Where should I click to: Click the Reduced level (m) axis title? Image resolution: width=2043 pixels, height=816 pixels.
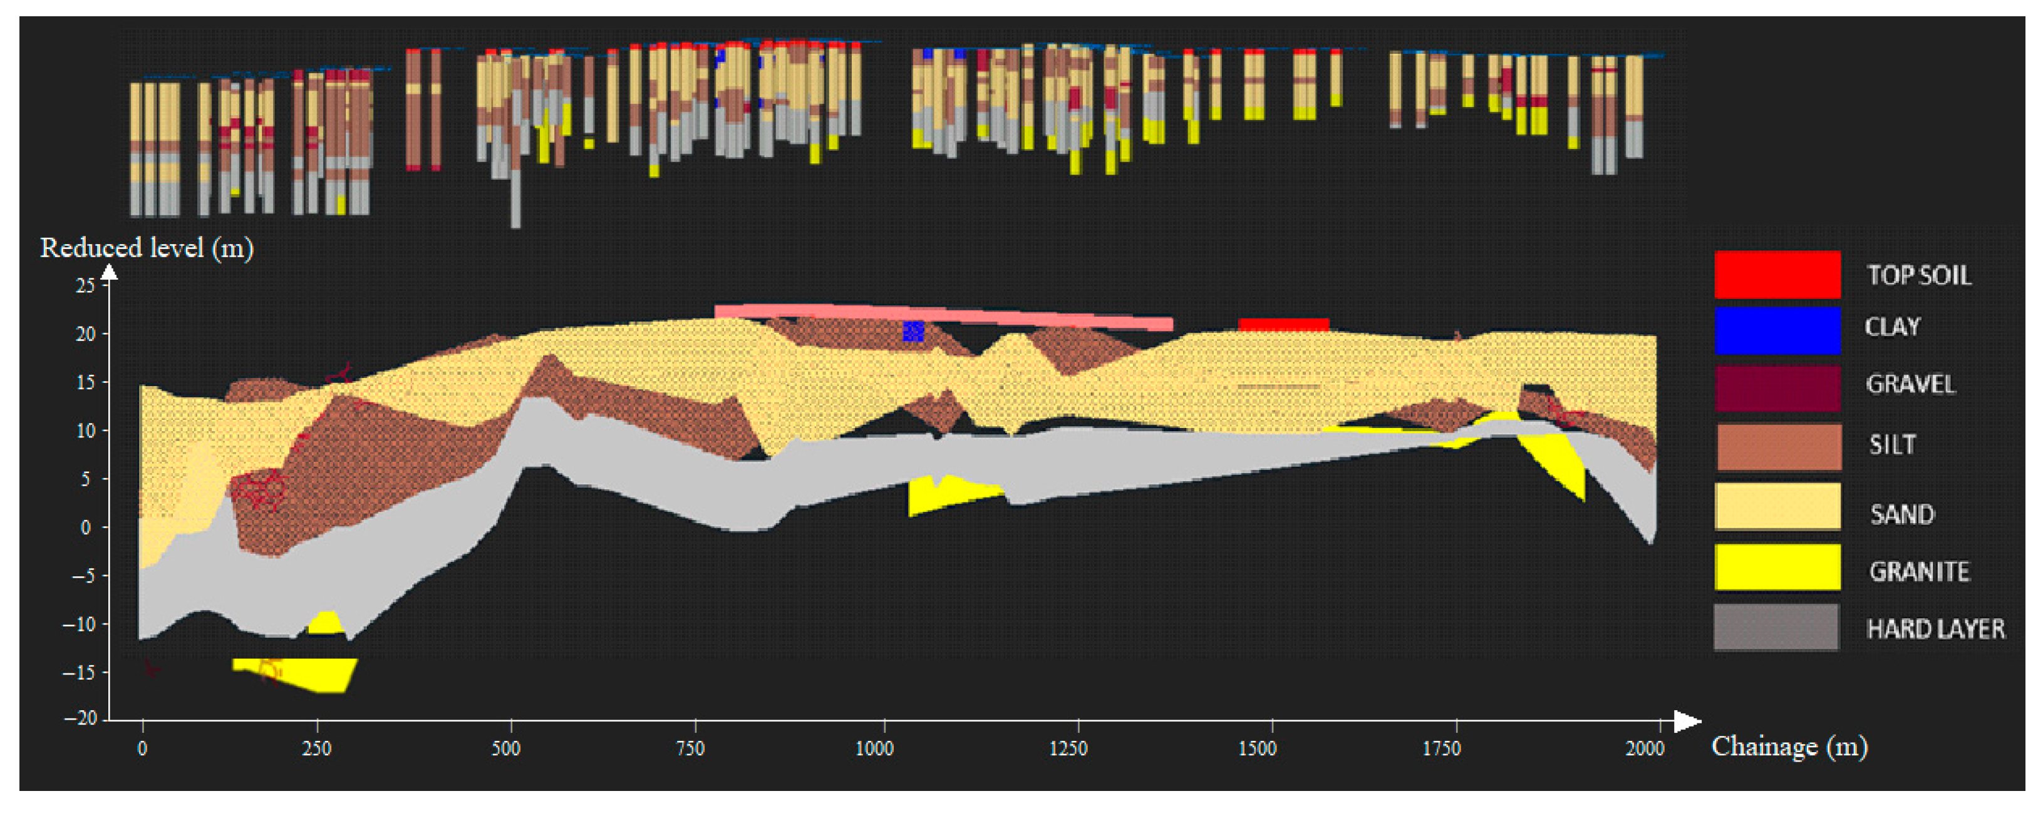(x=147, y=248)
